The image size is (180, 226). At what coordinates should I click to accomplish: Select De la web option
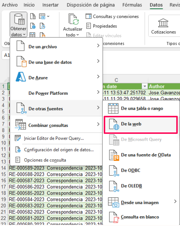pyautogui.click(x=141, y=125)
